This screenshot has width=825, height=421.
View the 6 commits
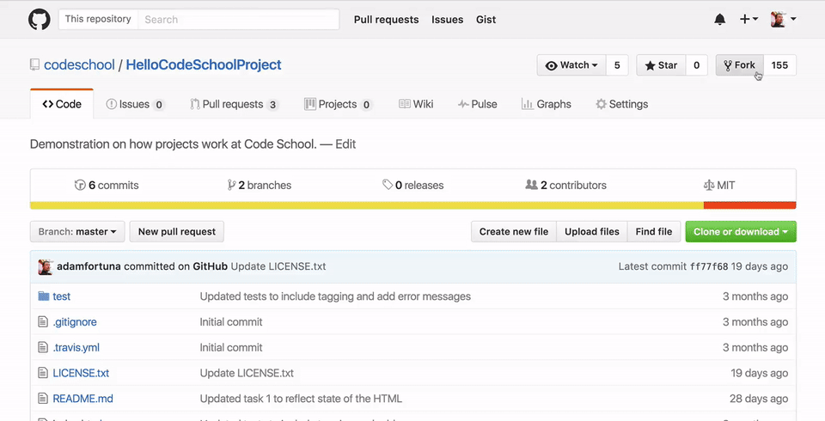[107, 186]
